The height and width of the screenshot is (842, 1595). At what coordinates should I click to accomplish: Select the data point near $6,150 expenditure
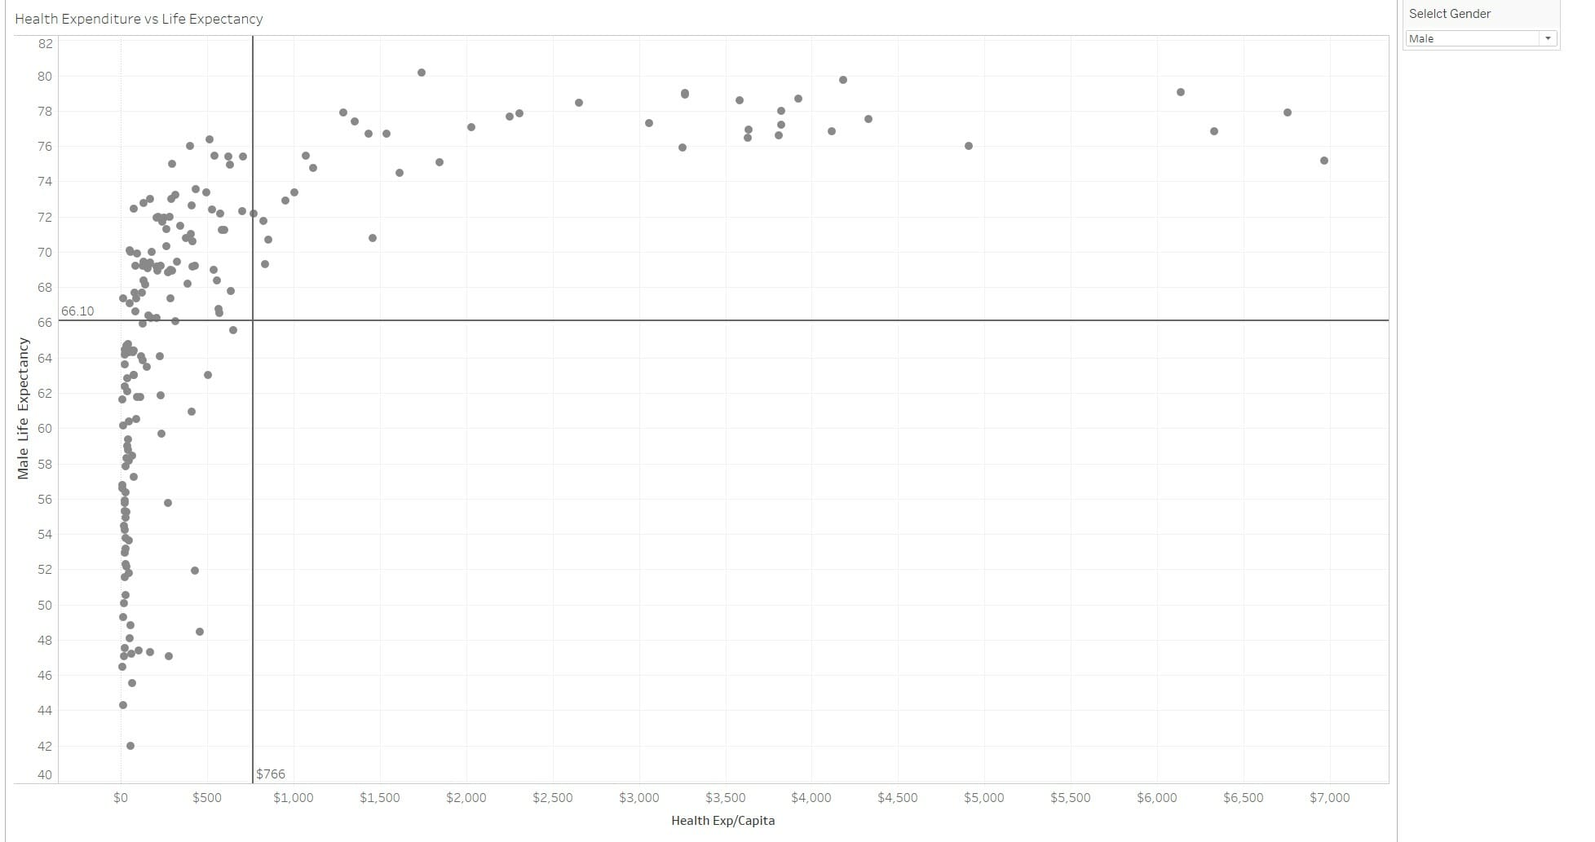(x=1181, y=92)
